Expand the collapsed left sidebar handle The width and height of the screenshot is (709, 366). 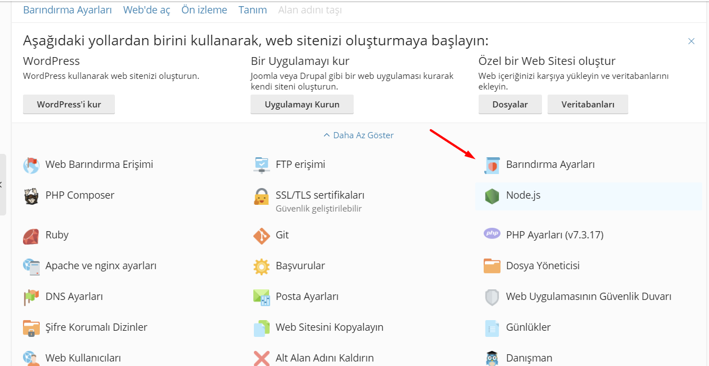coord(3,185)
